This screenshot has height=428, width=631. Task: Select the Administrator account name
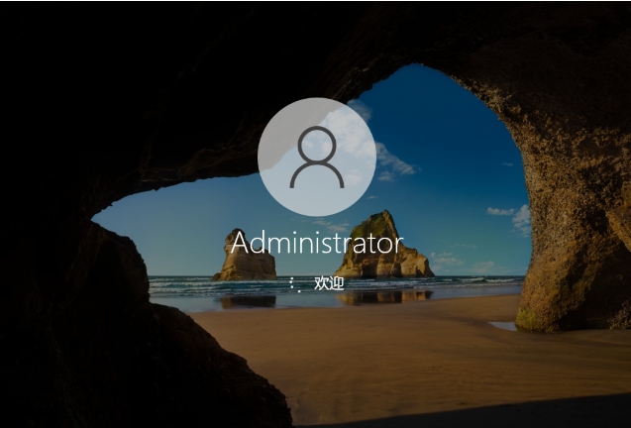316,243
